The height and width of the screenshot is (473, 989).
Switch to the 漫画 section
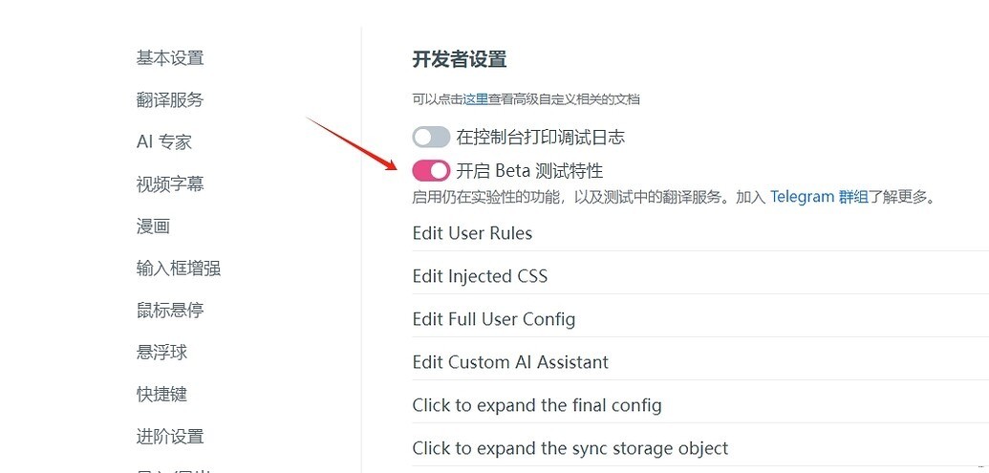pos(153,226)
